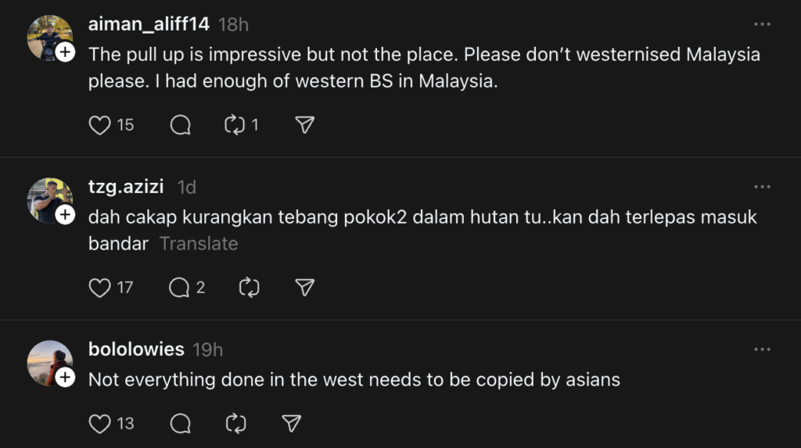Image resolution: width=801 pixels, height=448 pixels.
Task: Open more options for aiman_aliff14's comment
Action: tap(762, 24)
